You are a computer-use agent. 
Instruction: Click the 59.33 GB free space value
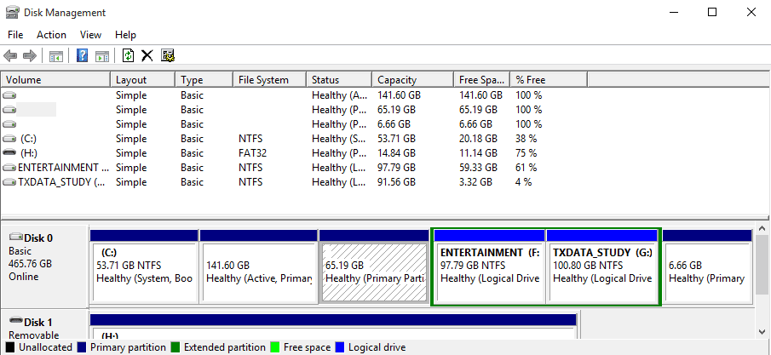pyautogui.click(x=478, y=168)
